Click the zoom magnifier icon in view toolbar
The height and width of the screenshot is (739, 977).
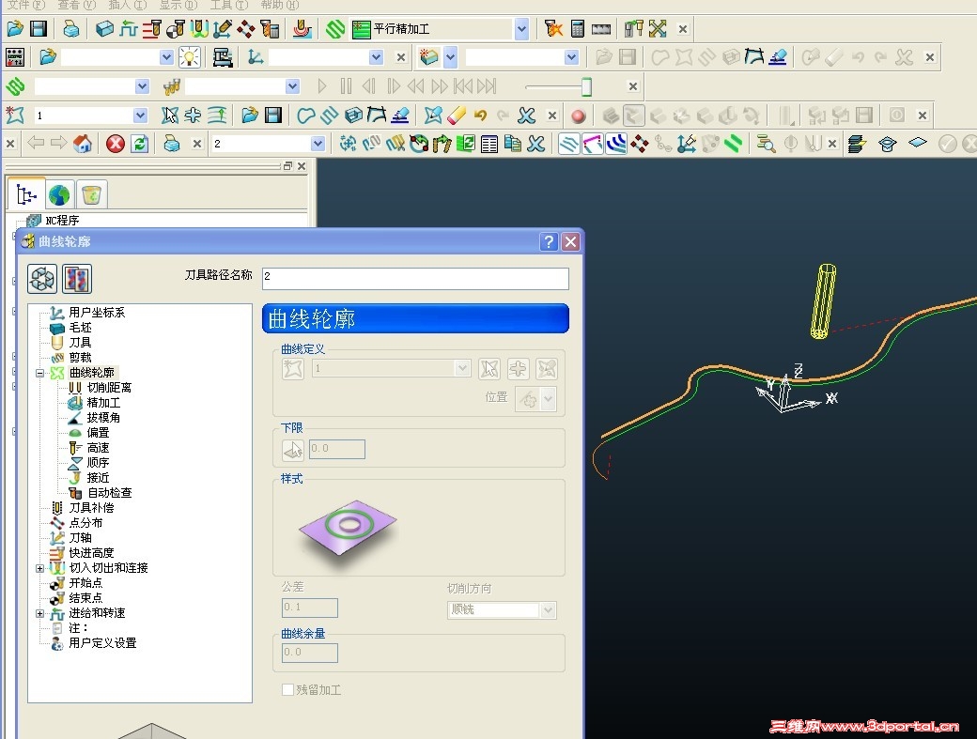pos(766,144)
